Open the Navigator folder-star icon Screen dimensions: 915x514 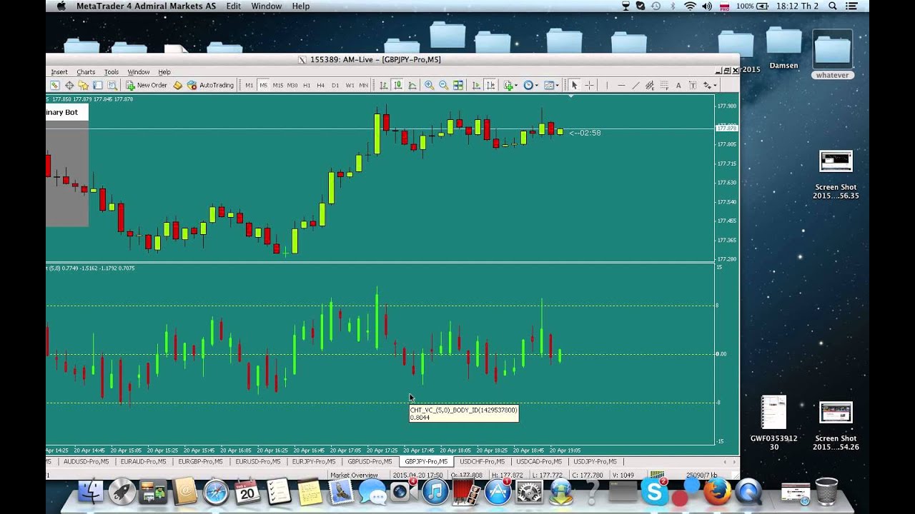tap(83, 85)
